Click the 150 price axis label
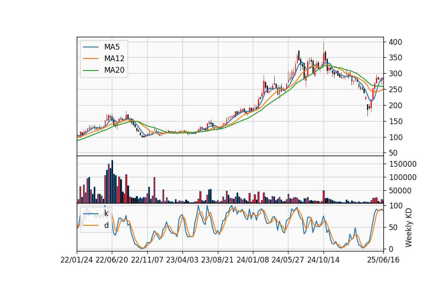The image size is (426, 306). click(x=395, y=122)
